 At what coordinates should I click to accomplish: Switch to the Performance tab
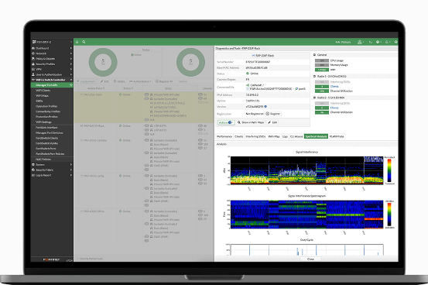(224, 136)
